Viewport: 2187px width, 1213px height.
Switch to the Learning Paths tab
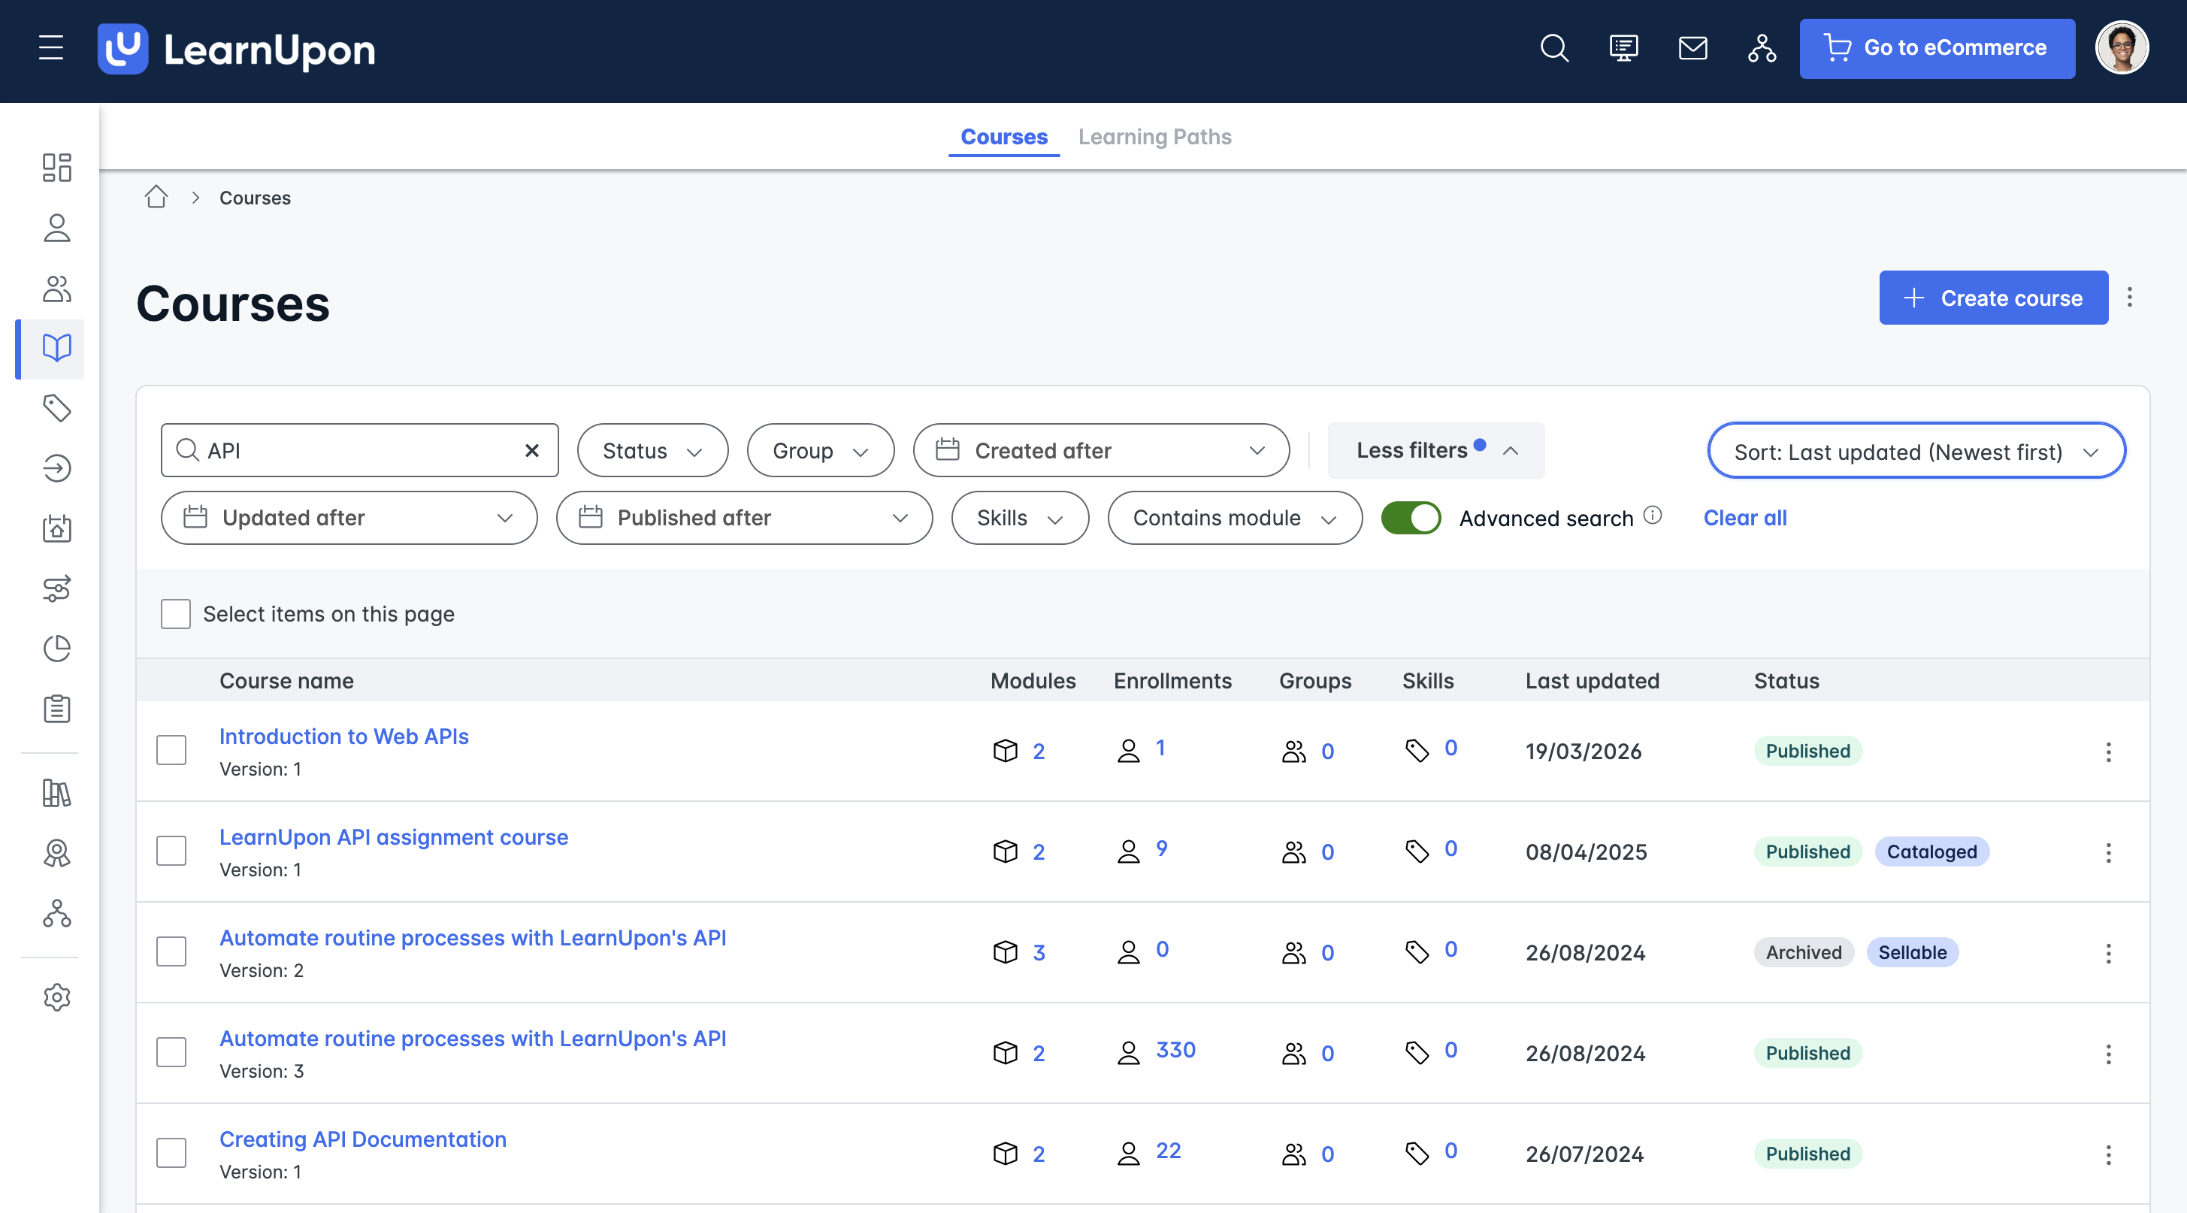1154,137
